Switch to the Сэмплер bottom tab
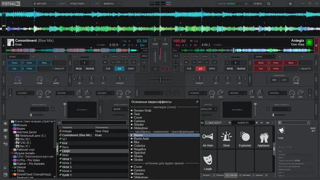The width and height of the screenshot is (320, 180). (x=232, y=175)
